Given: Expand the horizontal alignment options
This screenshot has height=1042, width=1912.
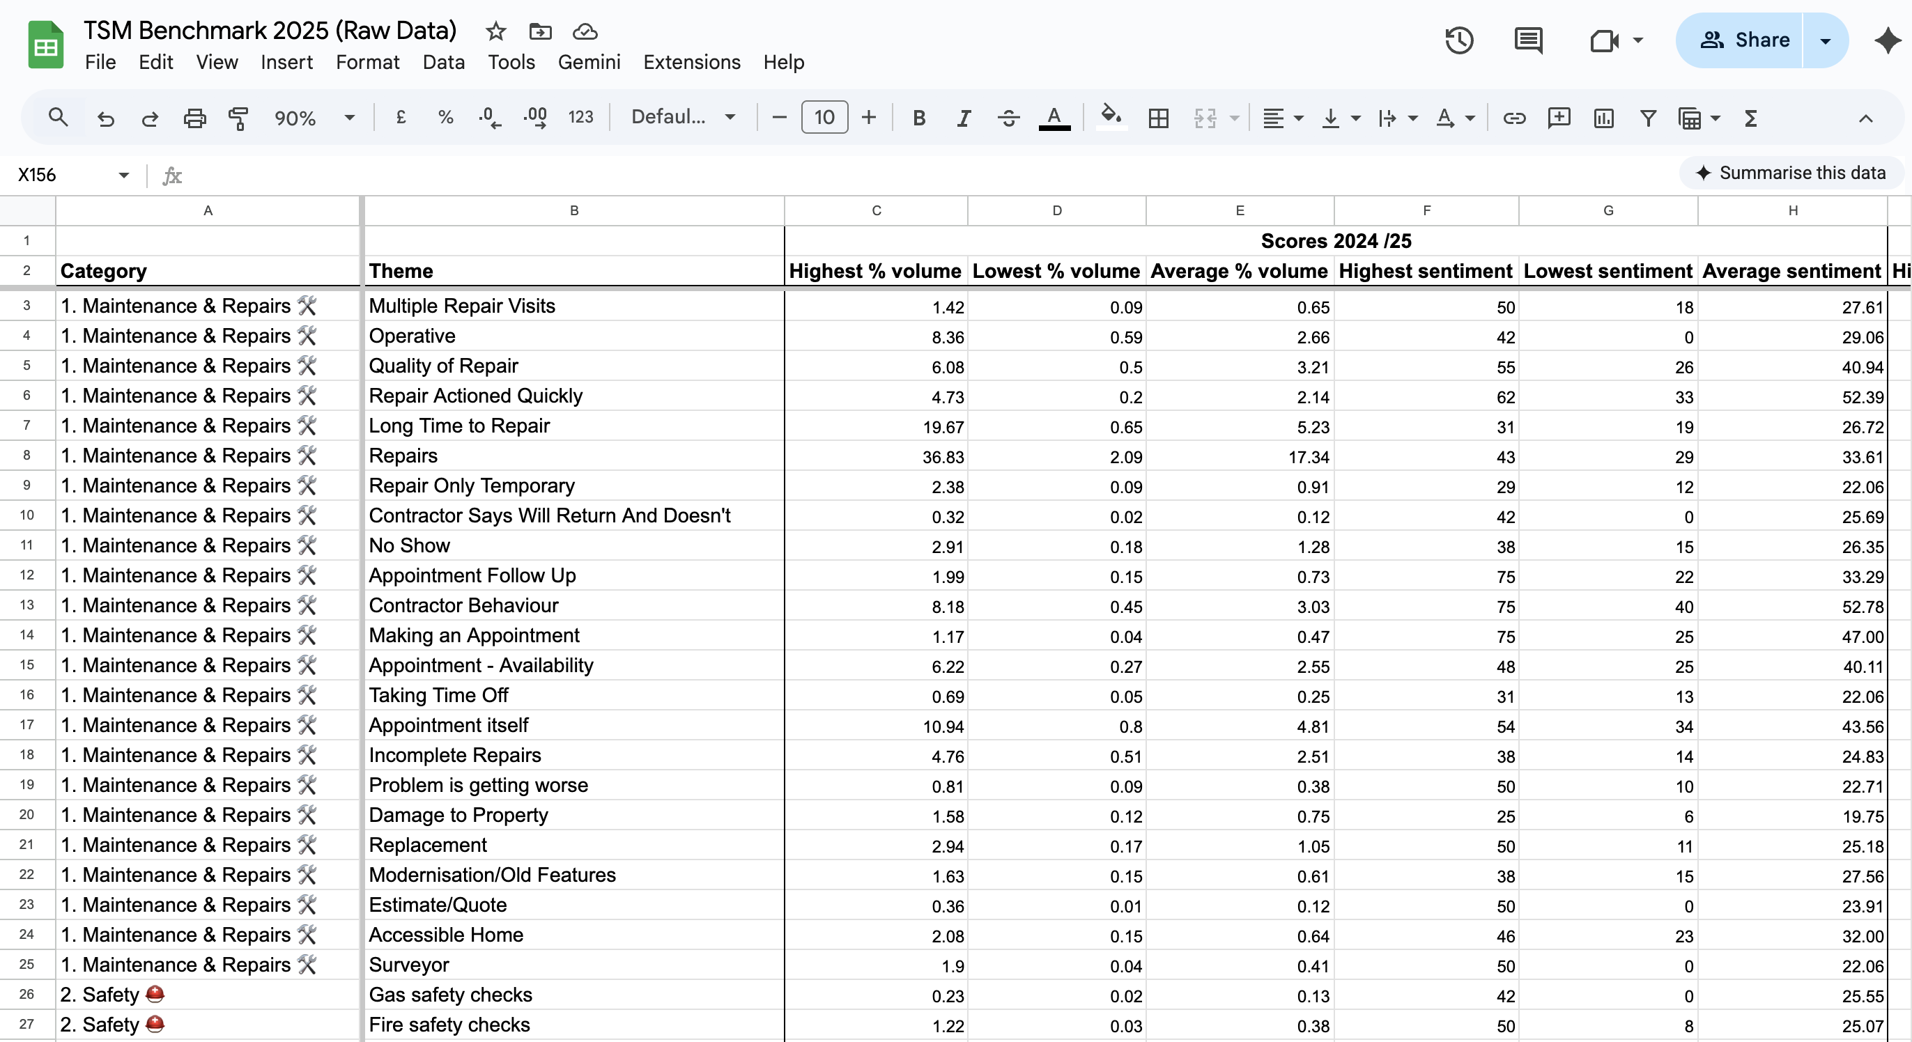Looking at the screenshot, I should [1298, 117].
